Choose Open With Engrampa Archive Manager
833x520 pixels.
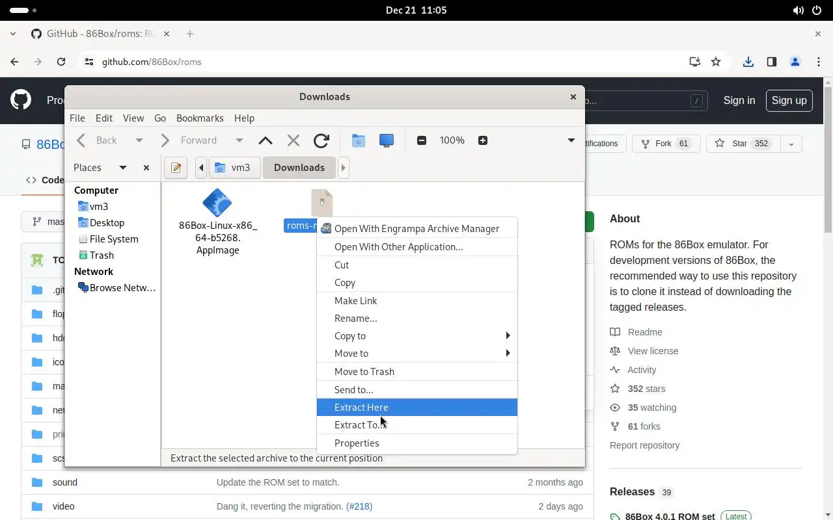[x=416, y=229]
